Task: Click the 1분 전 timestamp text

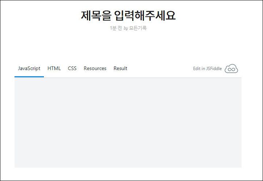Action: [x=116, y=28]
